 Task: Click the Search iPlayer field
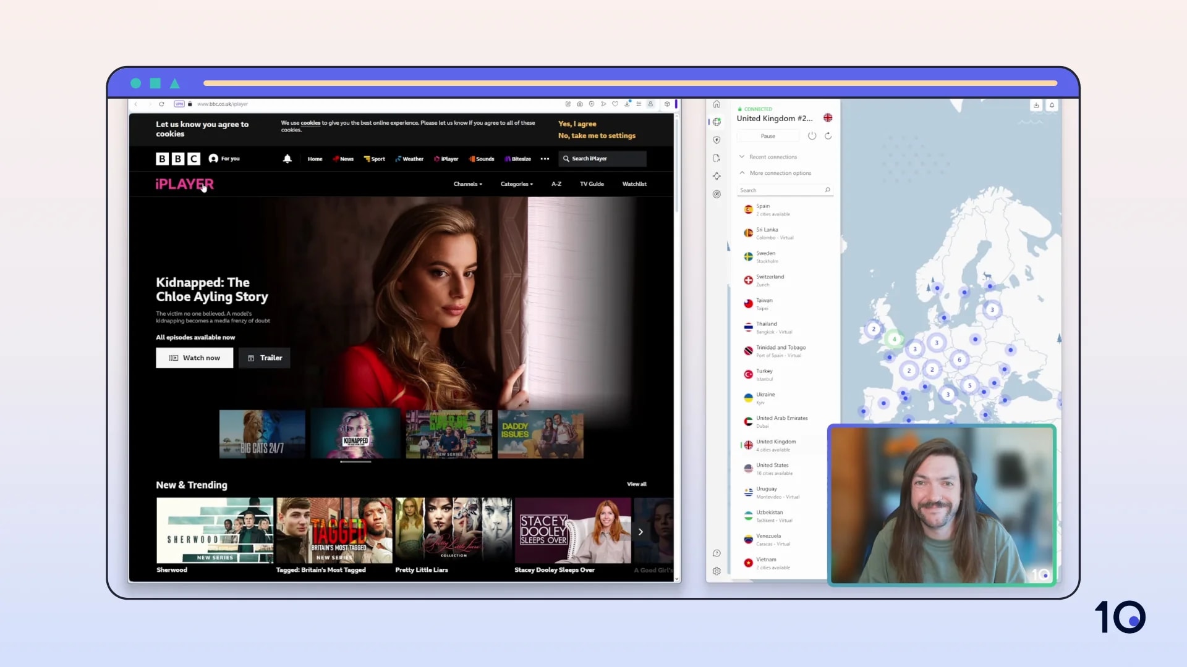[602, 159]
